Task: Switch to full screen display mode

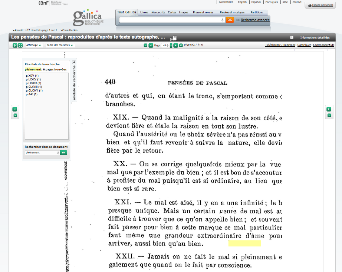Action: pyautogui.click(x=20, y=45)
